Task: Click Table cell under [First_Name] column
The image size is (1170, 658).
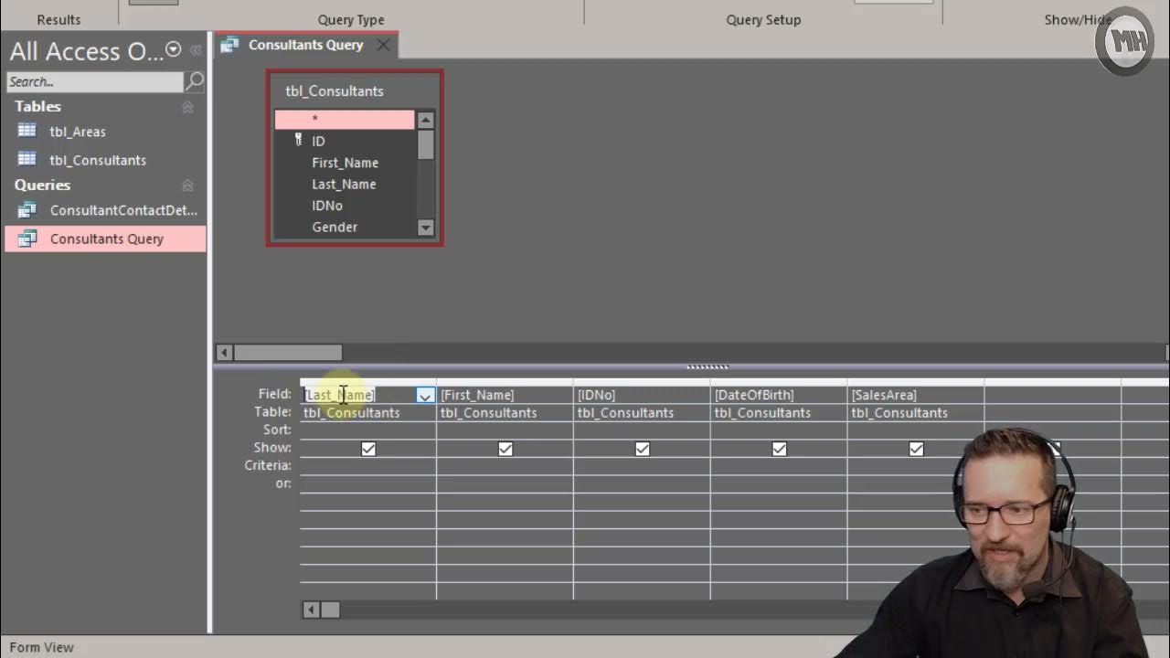Action: pos(505,413)
